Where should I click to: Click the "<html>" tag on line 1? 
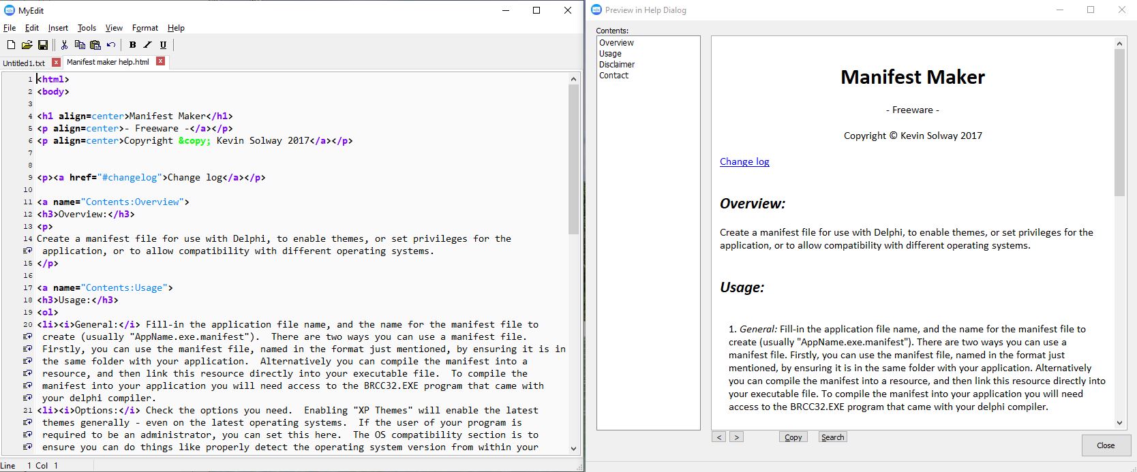click(x=53, y=80)
